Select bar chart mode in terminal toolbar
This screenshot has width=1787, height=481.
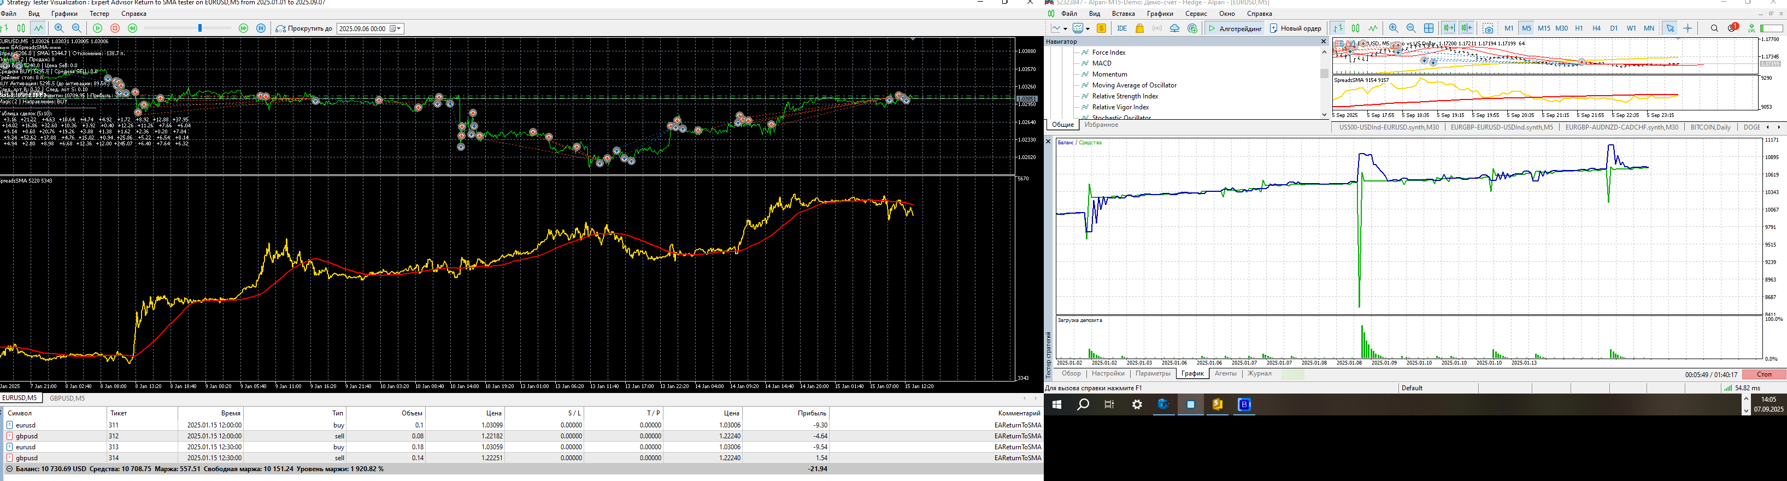click(1338, 28)
